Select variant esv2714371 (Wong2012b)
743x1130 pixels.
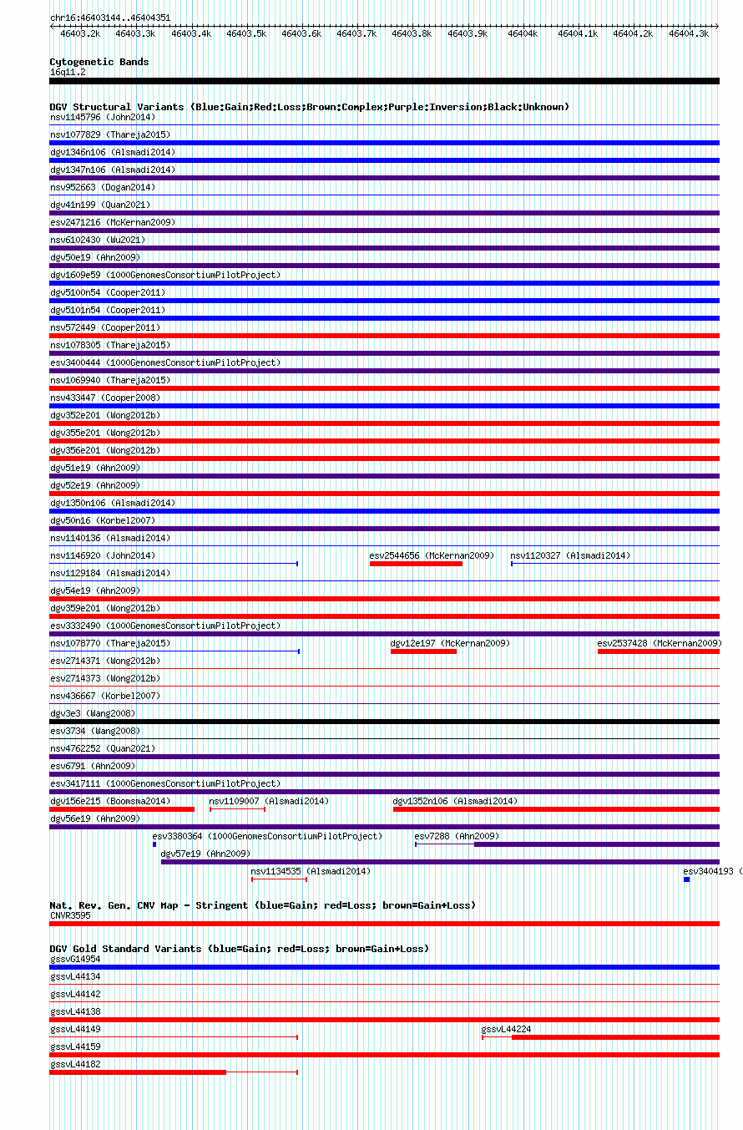tap(384, 669)
